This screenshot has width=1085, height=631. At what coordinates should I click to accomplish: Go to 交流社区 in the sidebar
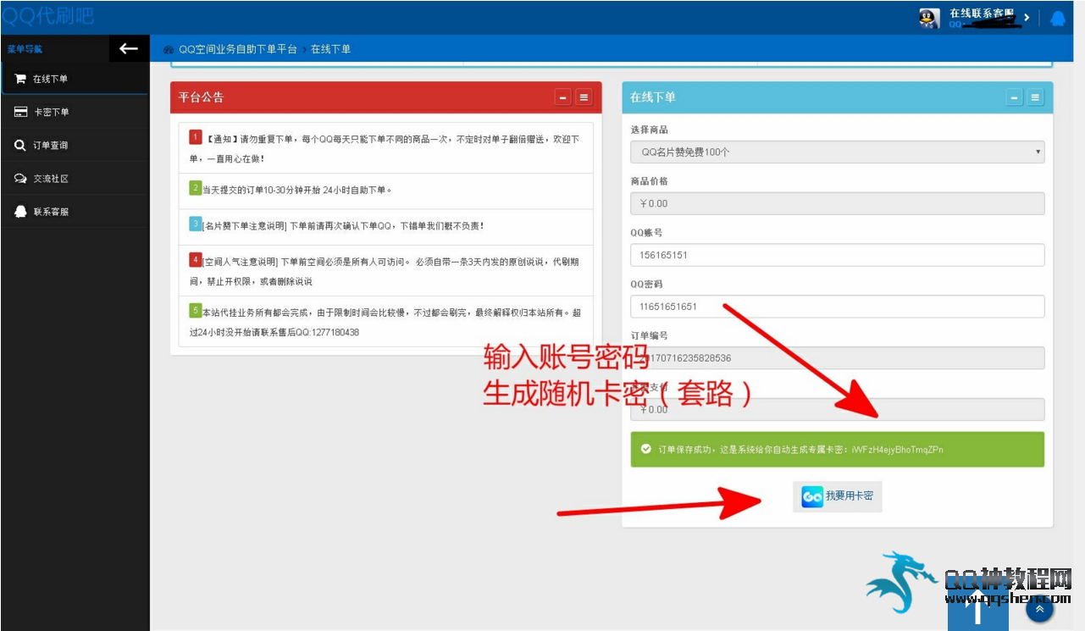pyautogui.click(x=50, y=179)
